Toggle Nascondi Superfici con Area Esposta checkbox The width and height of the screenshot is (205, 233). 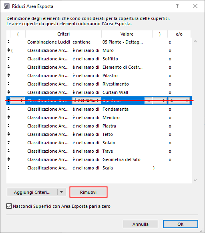[x=9, y=206]
